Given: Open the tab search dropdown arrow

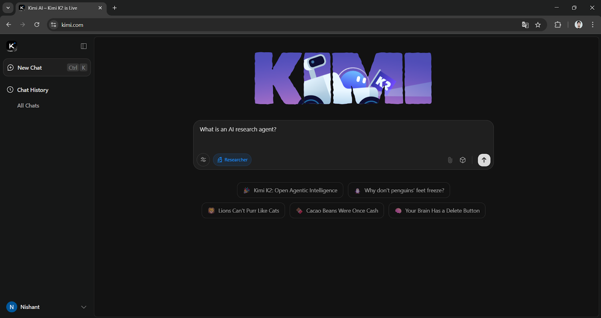Looking at the screenshot, I should point(8,8).
